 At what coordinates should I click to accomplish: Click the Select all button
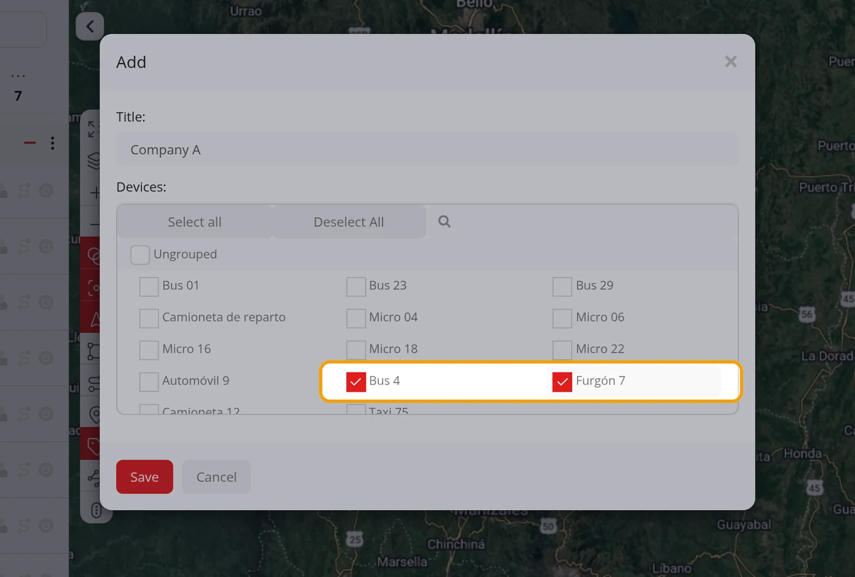195,222
